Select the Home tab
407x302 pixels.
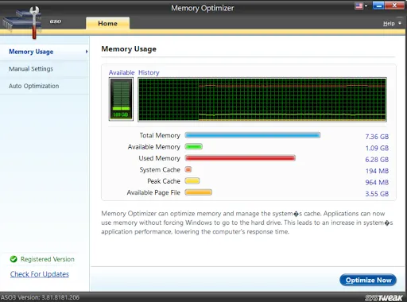point(107,23)
